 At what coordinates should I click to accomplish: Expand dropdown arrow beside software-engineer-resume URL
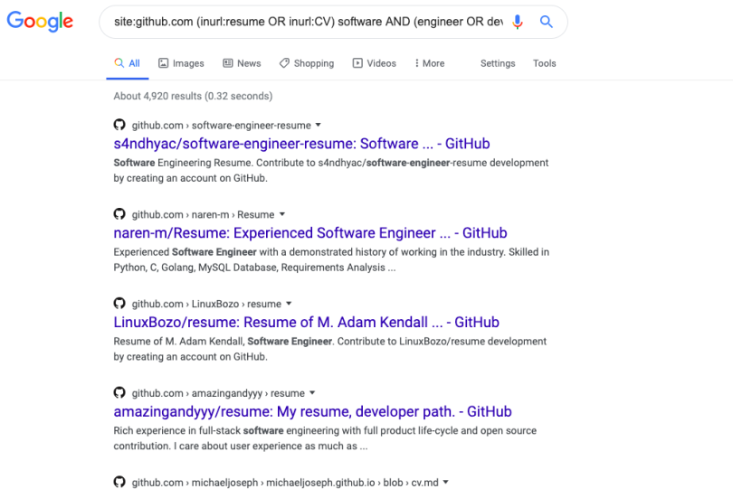[x=319, y=125]
